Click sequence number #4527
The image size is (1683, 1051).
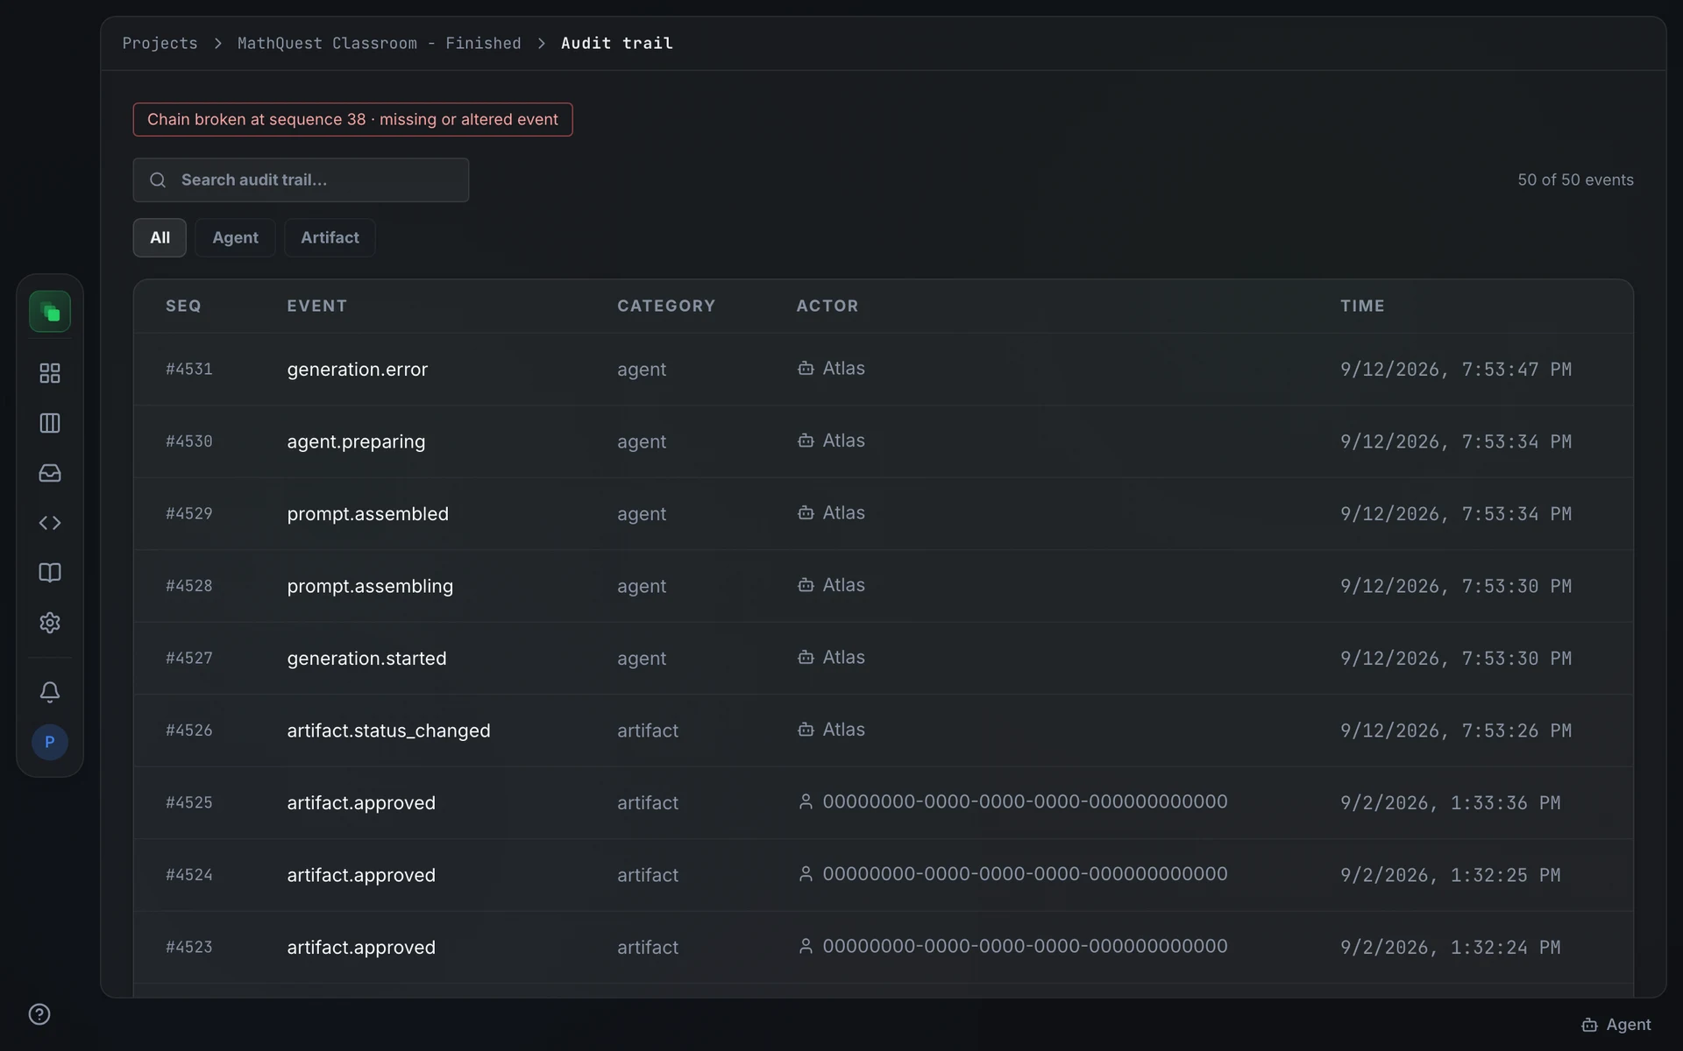pos(189,658)
